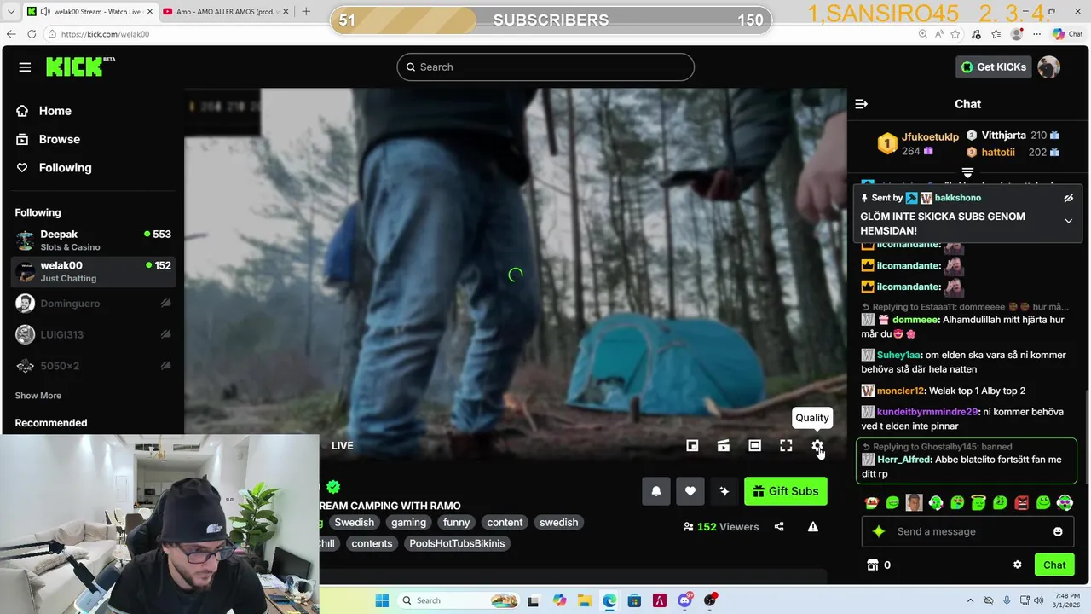Image resolution: width=1091 pixels, height=614 pixels.
Task: Select the gaming tag
Action: 408,523
